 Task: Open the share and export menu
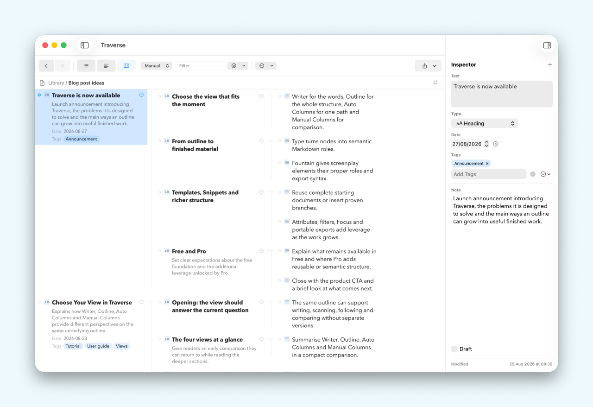coord(429,66)
